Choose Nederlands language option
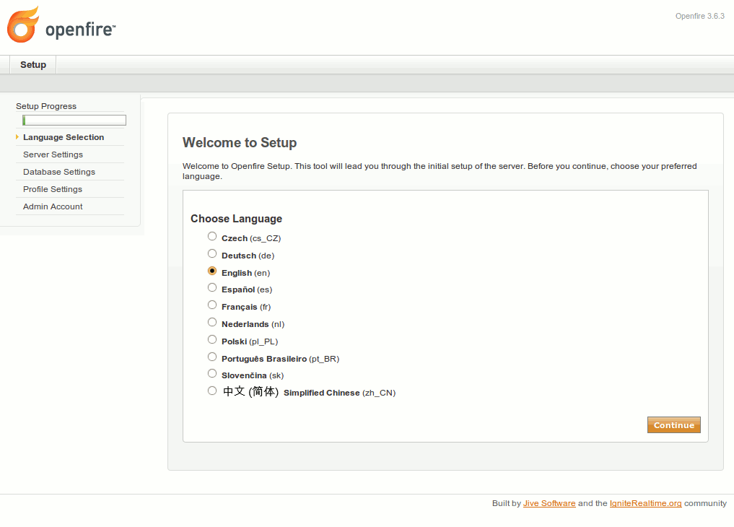This screenshot has height=527, width=734. pyautogui.click(x=212, y=323)
